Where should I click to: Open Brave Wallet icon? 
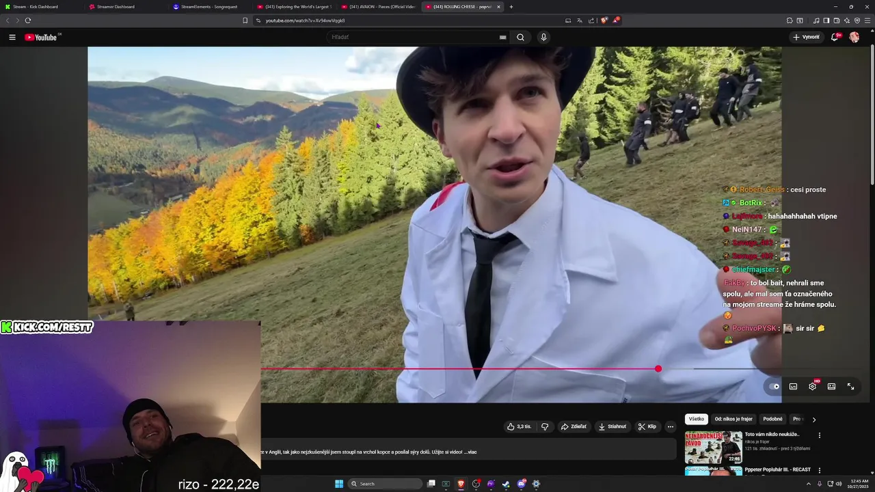pos(837,20)
